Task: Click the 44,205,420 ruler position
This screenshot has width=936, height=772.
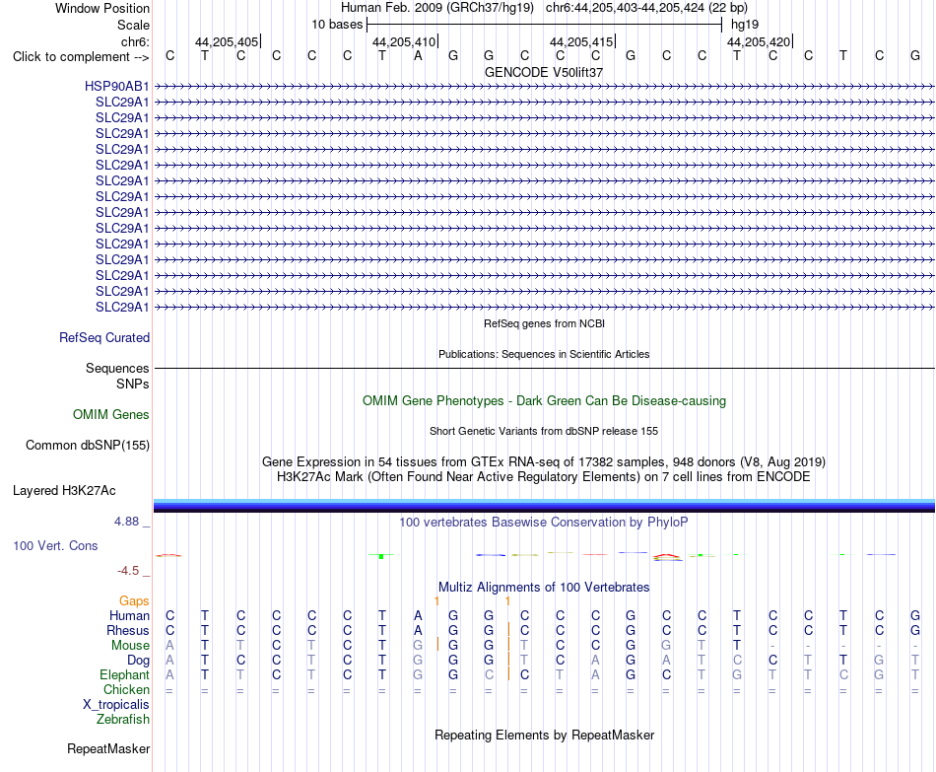Action: [x=759, y=41]
